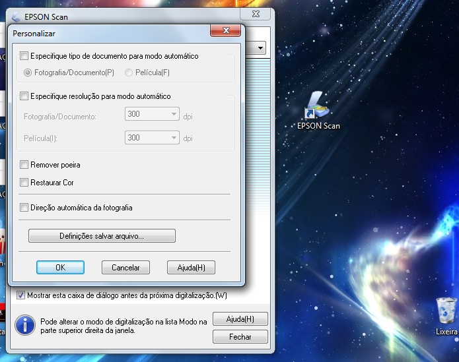
Task: Enable Direção automática da fotografia
Action: tap(24, 208)
